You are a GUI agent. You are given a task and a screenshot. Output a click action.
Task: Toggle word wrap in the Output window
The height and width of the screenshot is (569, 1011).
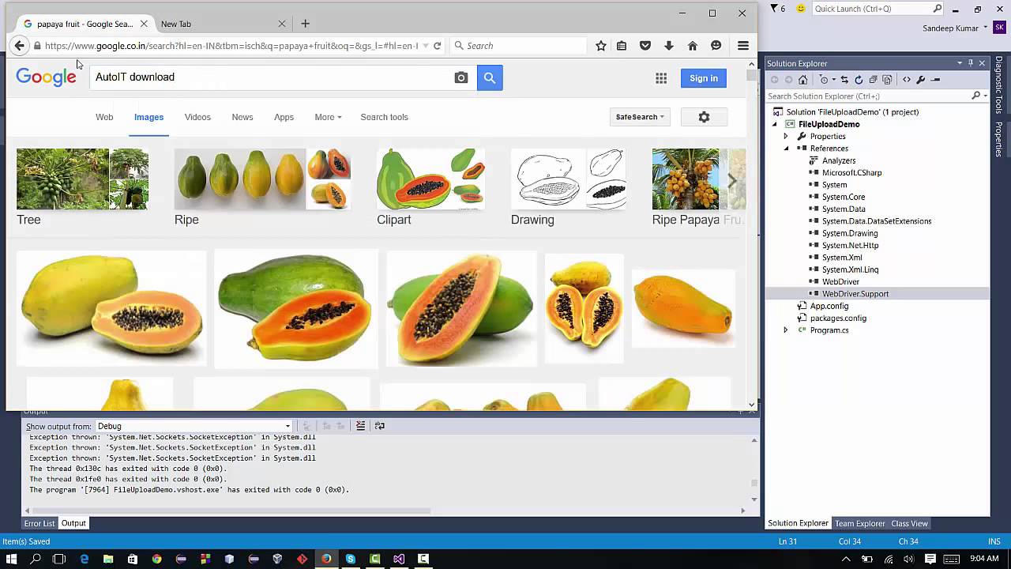379,426
